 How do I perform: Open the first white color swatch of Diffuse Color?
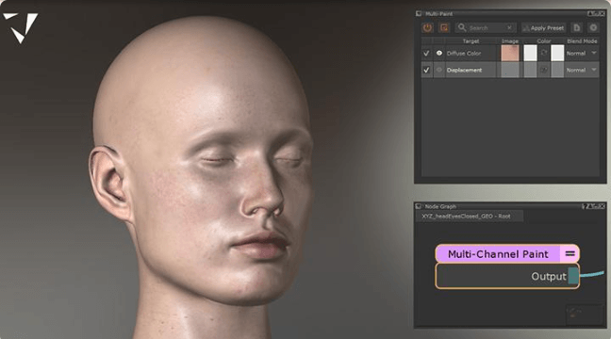coord(530,54)
